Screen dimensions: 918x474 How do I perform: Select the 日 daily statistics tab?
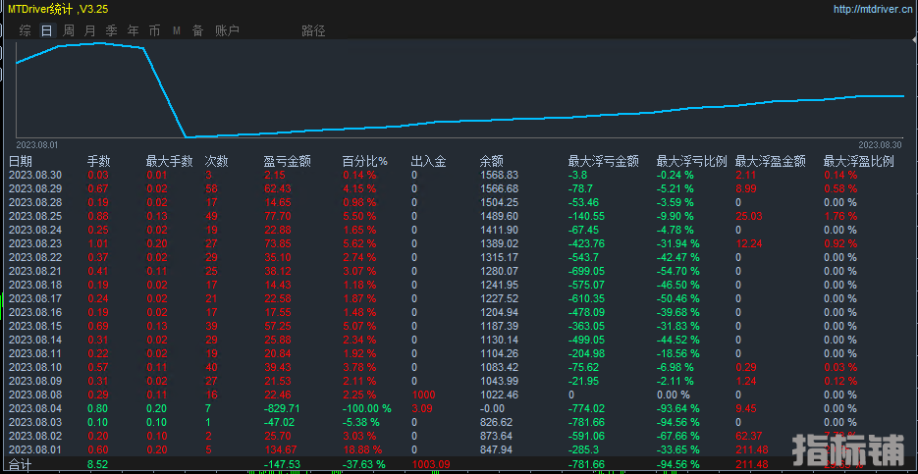tap(46, 30)
